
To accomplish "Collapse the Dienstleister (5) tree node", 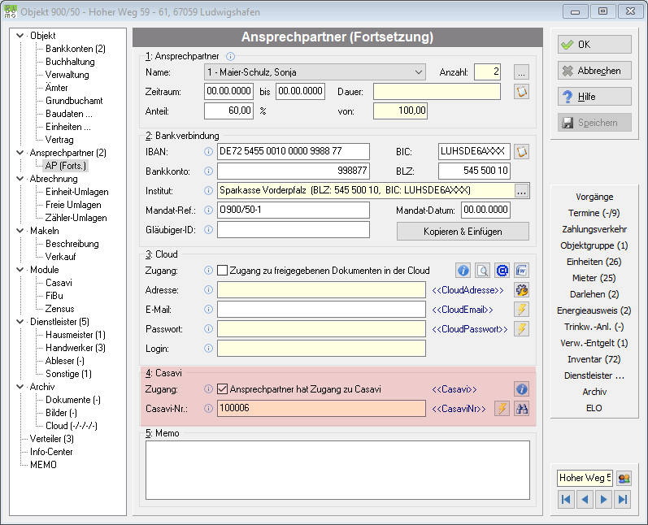I will click(x=20, y=322).
